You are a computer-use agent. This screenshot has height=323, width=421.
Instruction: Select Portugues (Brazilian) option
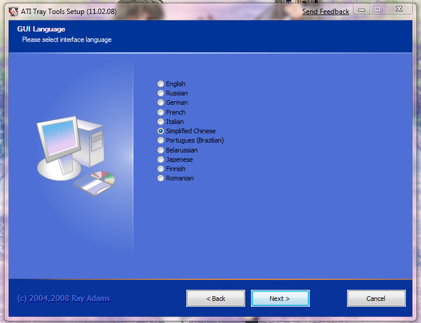[190, 141]
